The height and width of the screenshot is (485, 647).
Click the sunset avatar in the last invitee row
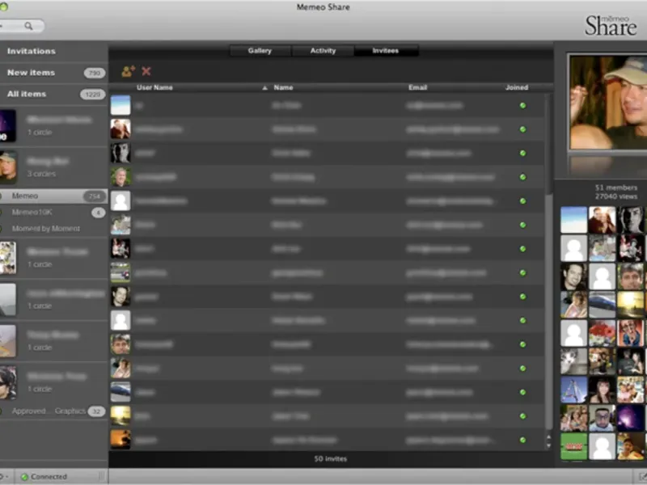click(121, 440)
